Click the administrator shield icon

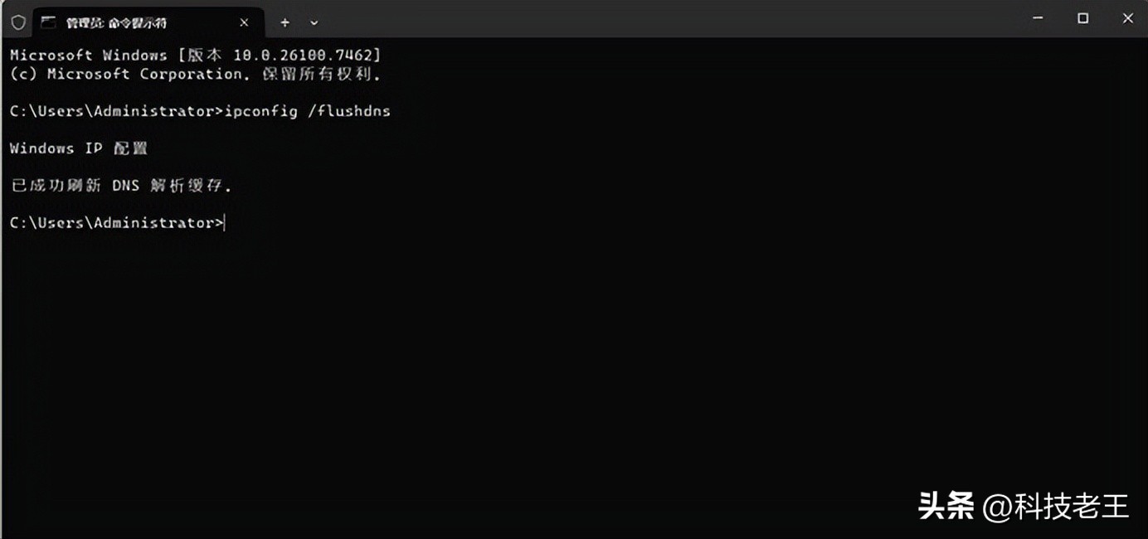pyautogui.click(x=18, y=22)
